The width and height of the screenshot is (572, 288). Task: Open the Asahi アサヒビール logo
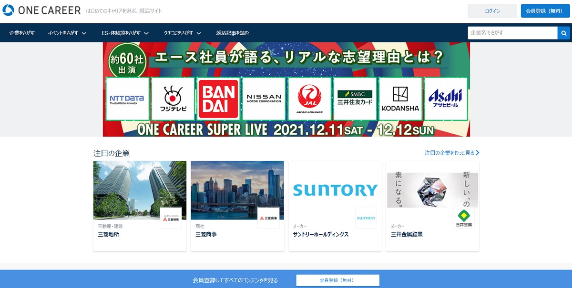point(446,99)
